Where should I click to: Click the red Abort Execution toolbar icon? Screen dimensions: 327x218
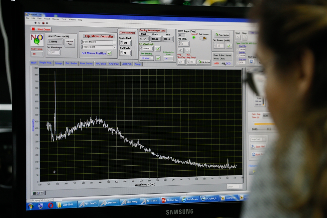point(43,23)
